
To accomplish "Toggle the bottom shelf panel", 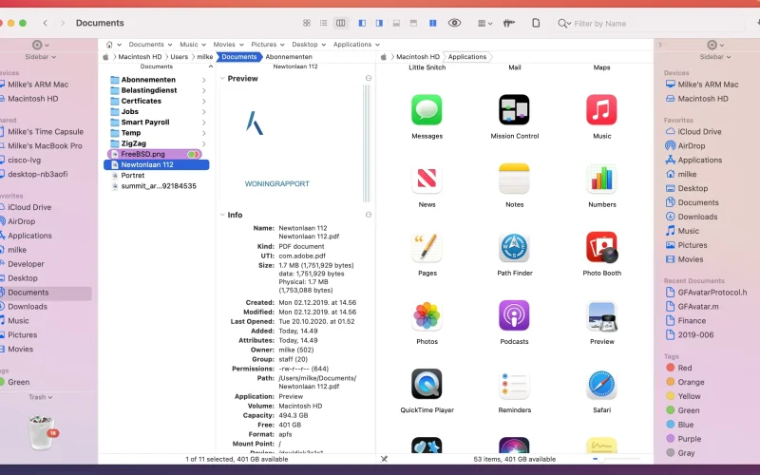I will (x=396, y=23).
